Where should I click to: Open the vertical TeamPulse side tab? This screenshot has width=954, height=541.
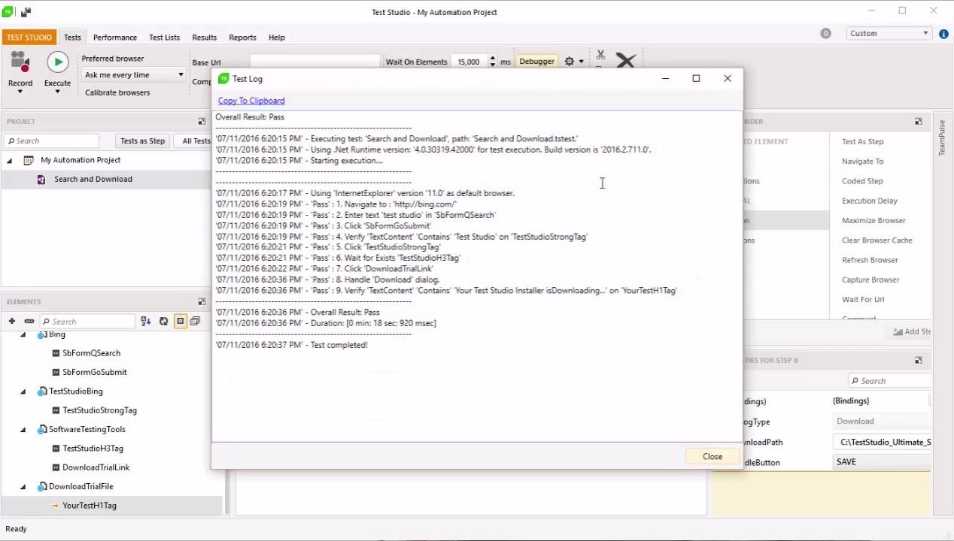point(941,138)
